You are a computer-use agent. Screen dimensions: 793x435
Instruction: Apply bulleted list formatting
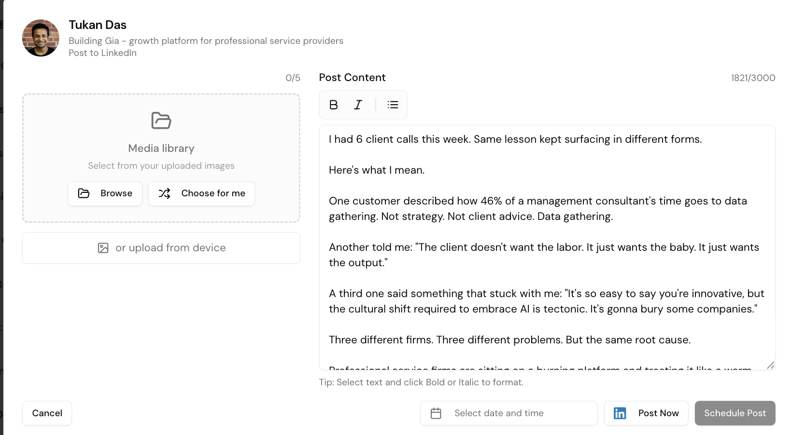393,105
